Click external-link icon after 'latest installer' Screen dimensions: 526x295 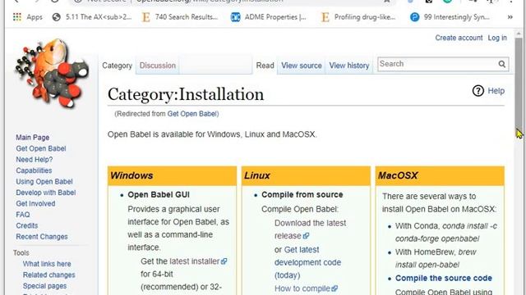pyautogui.click(x=224, y=261)
